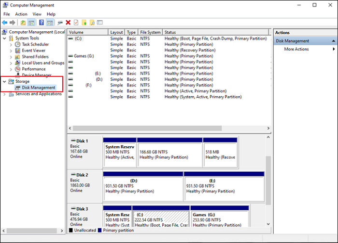Image resolution: width=338 pixels, height=243 pixels.
Task: Select Local Users and Groups node
Action: pyautogui.click(x=43, y=63)
